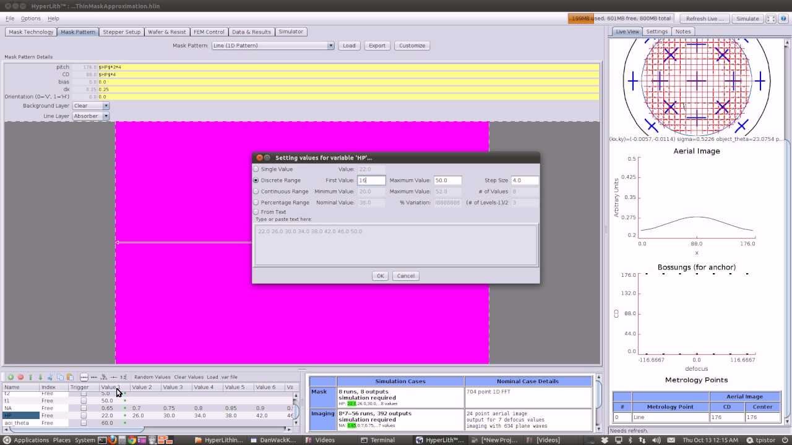Click the pitch expression field

(348, 67)
